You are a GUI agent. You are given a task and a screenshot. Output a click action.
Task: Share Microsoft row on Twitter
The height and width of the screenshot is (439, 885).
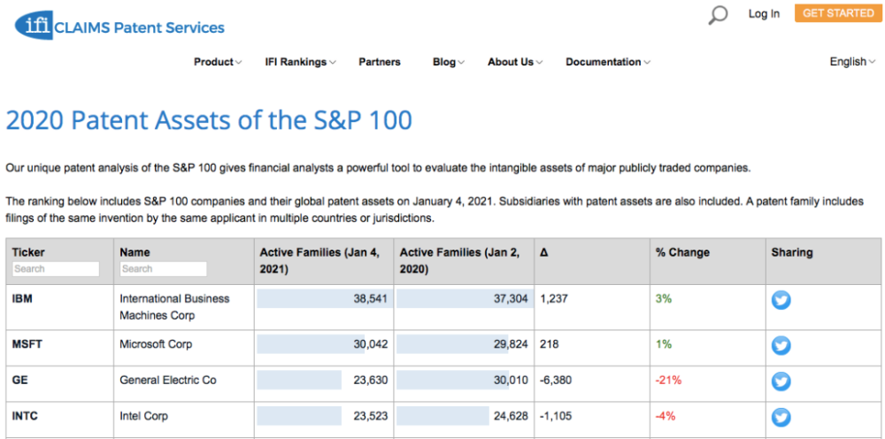[781, 345]
